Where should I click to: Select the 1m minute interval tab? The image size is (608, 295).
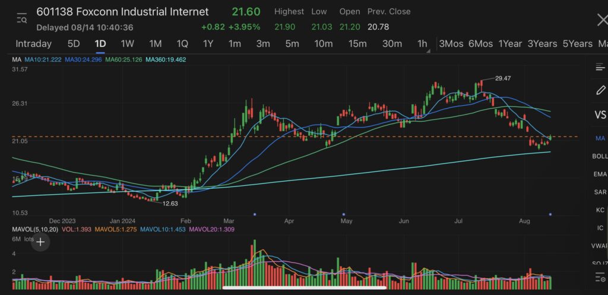click(235, 44)
